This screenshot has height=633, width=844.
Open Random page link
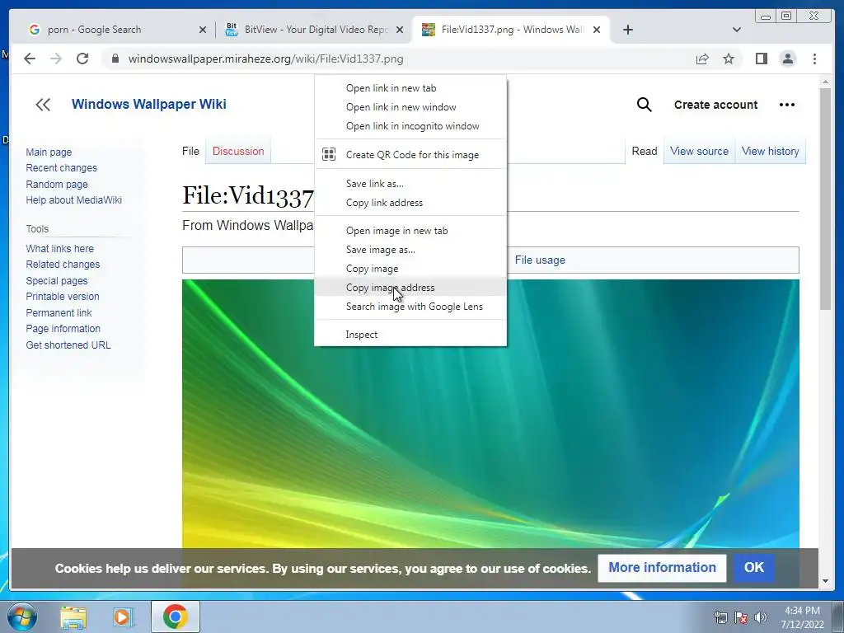pyautogui.click(x=57, y=184)
